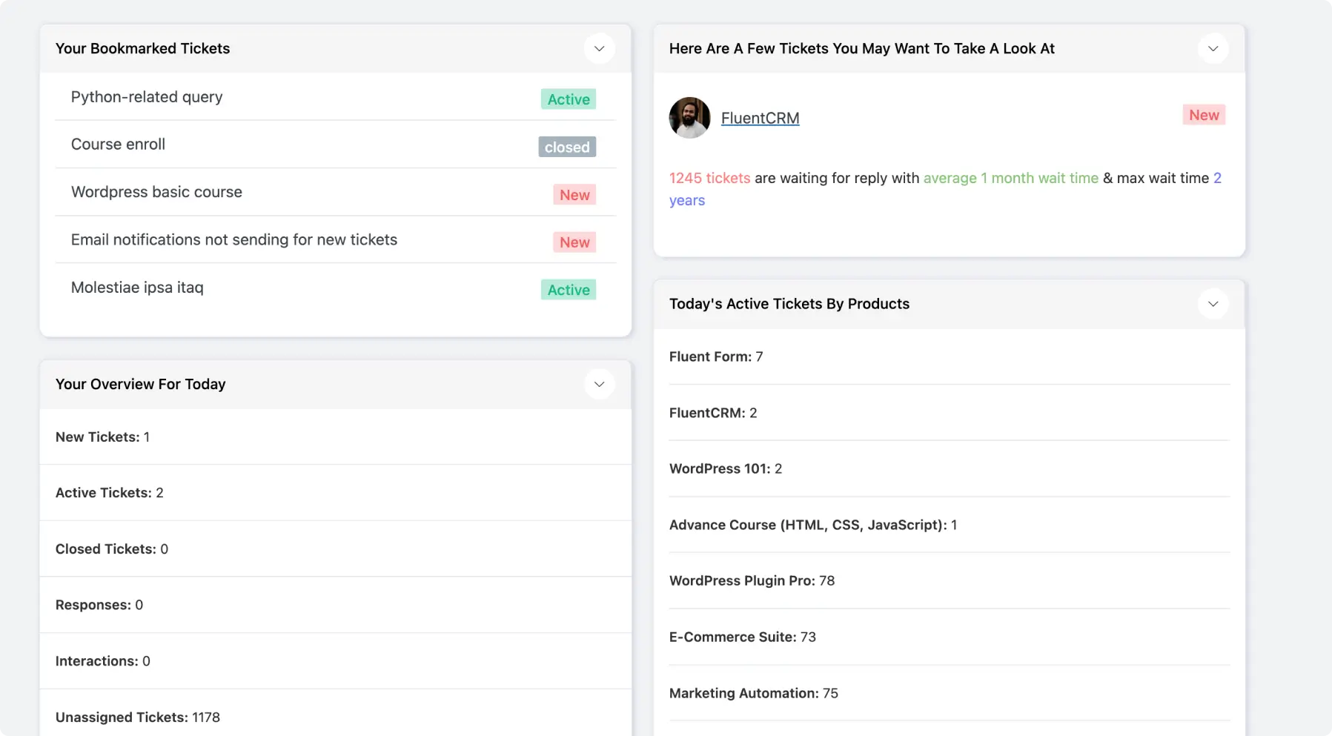Screen dimensions: 1332x736
Task: Open the FluentCRM ticket link
Action: [x=760, y=118]
